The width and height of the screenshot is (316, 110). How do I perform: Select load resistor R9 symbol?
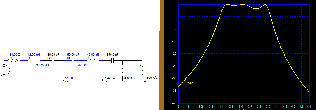(x=142, y=70)
